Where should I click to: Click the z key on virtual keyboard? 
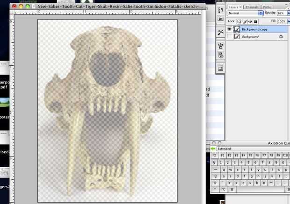[x=229, y=183]
